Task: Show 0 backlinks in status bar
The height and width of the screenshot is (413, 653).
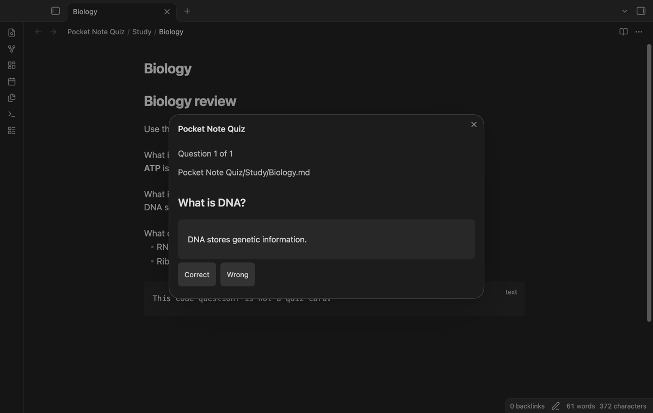Action: point(527,406)
